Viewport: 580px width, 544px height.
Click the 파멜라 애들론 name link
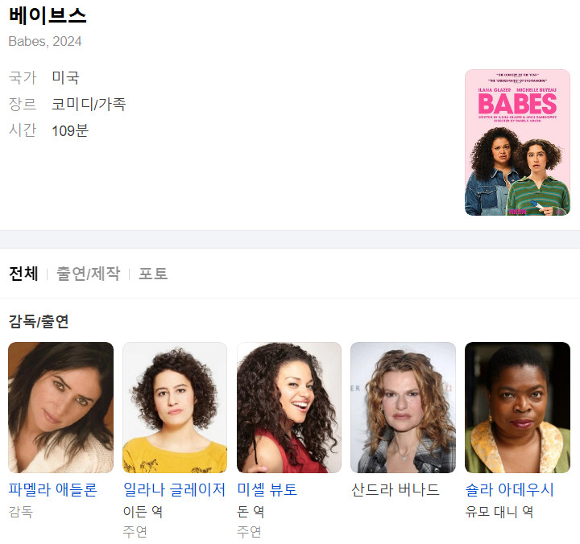click(x=52, y=489)
